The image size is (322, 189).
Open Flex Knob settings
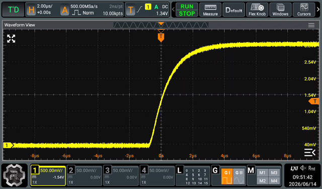pyautogui.click(x=257, y=10)
